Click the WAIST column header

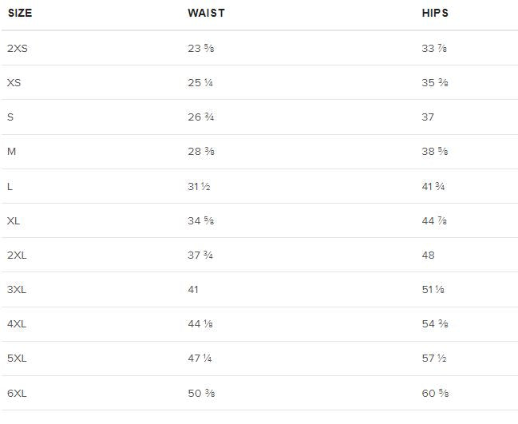click(x=207, y=13)
